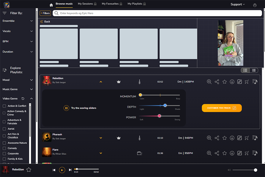Download the Flare track
Screen dimensions: 265x177
232,153
